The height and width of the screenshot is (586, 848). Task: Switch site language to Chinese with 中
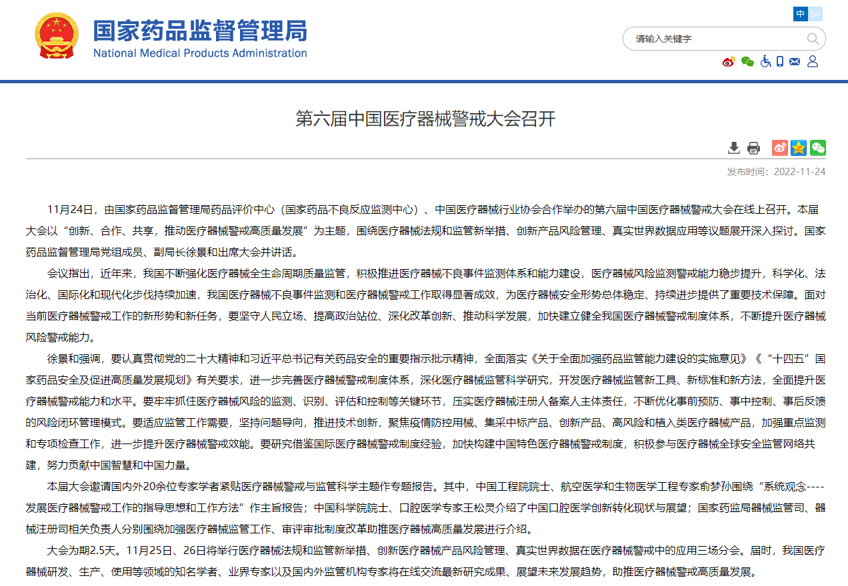[x=800, y=14]
